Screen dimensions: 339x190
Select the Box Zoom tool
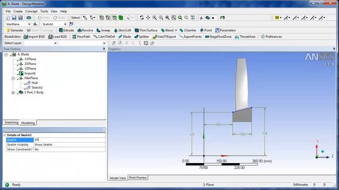pyautogui.click(x=161, y=17)
